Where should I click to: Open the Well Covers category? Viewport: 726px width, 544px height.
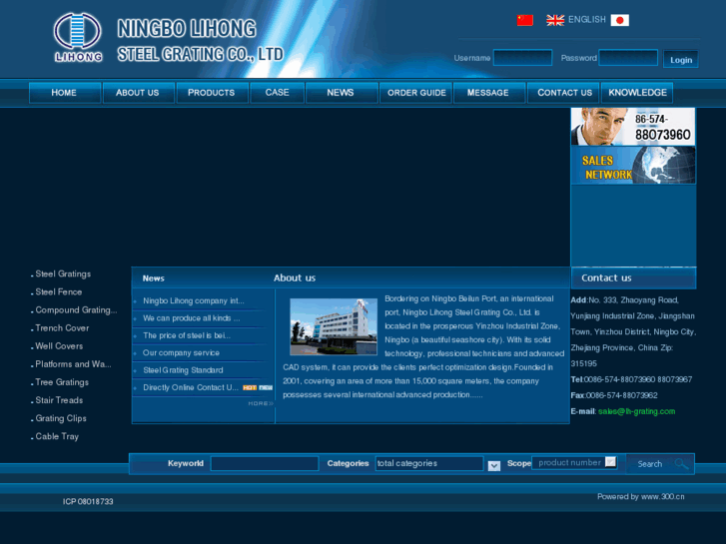(x=59, y=346)
